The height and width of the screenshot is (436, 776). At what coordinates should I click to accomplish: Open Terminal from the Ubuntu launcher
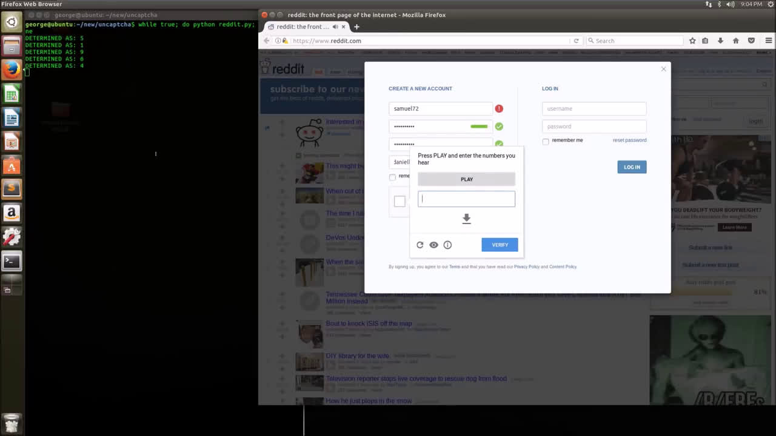point(12,261)
